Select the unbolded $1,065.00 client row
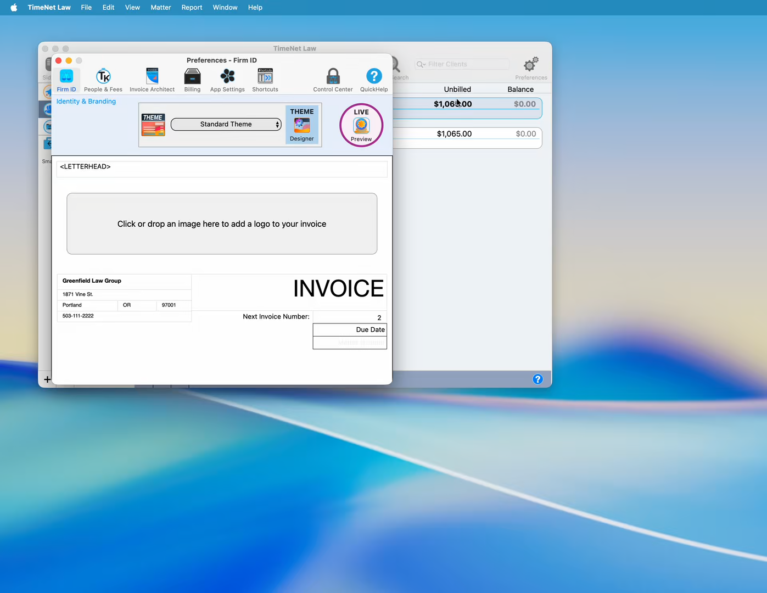767x593 pixels. click(468, 137)
